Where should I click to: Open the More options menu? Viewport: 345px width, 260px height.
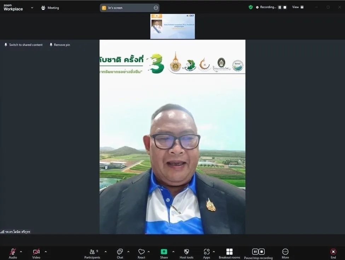pos(285,252)
